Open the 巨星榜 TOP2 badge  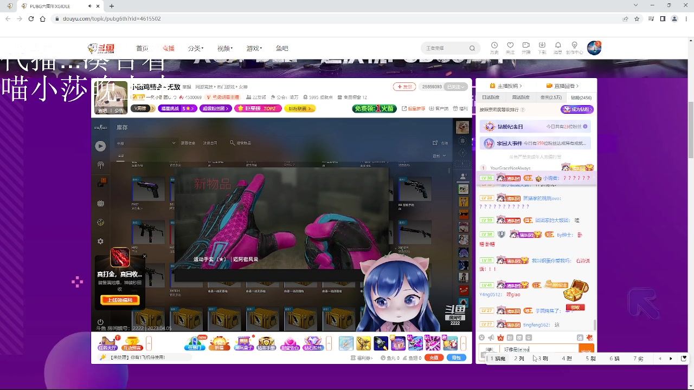click(258, 108)
